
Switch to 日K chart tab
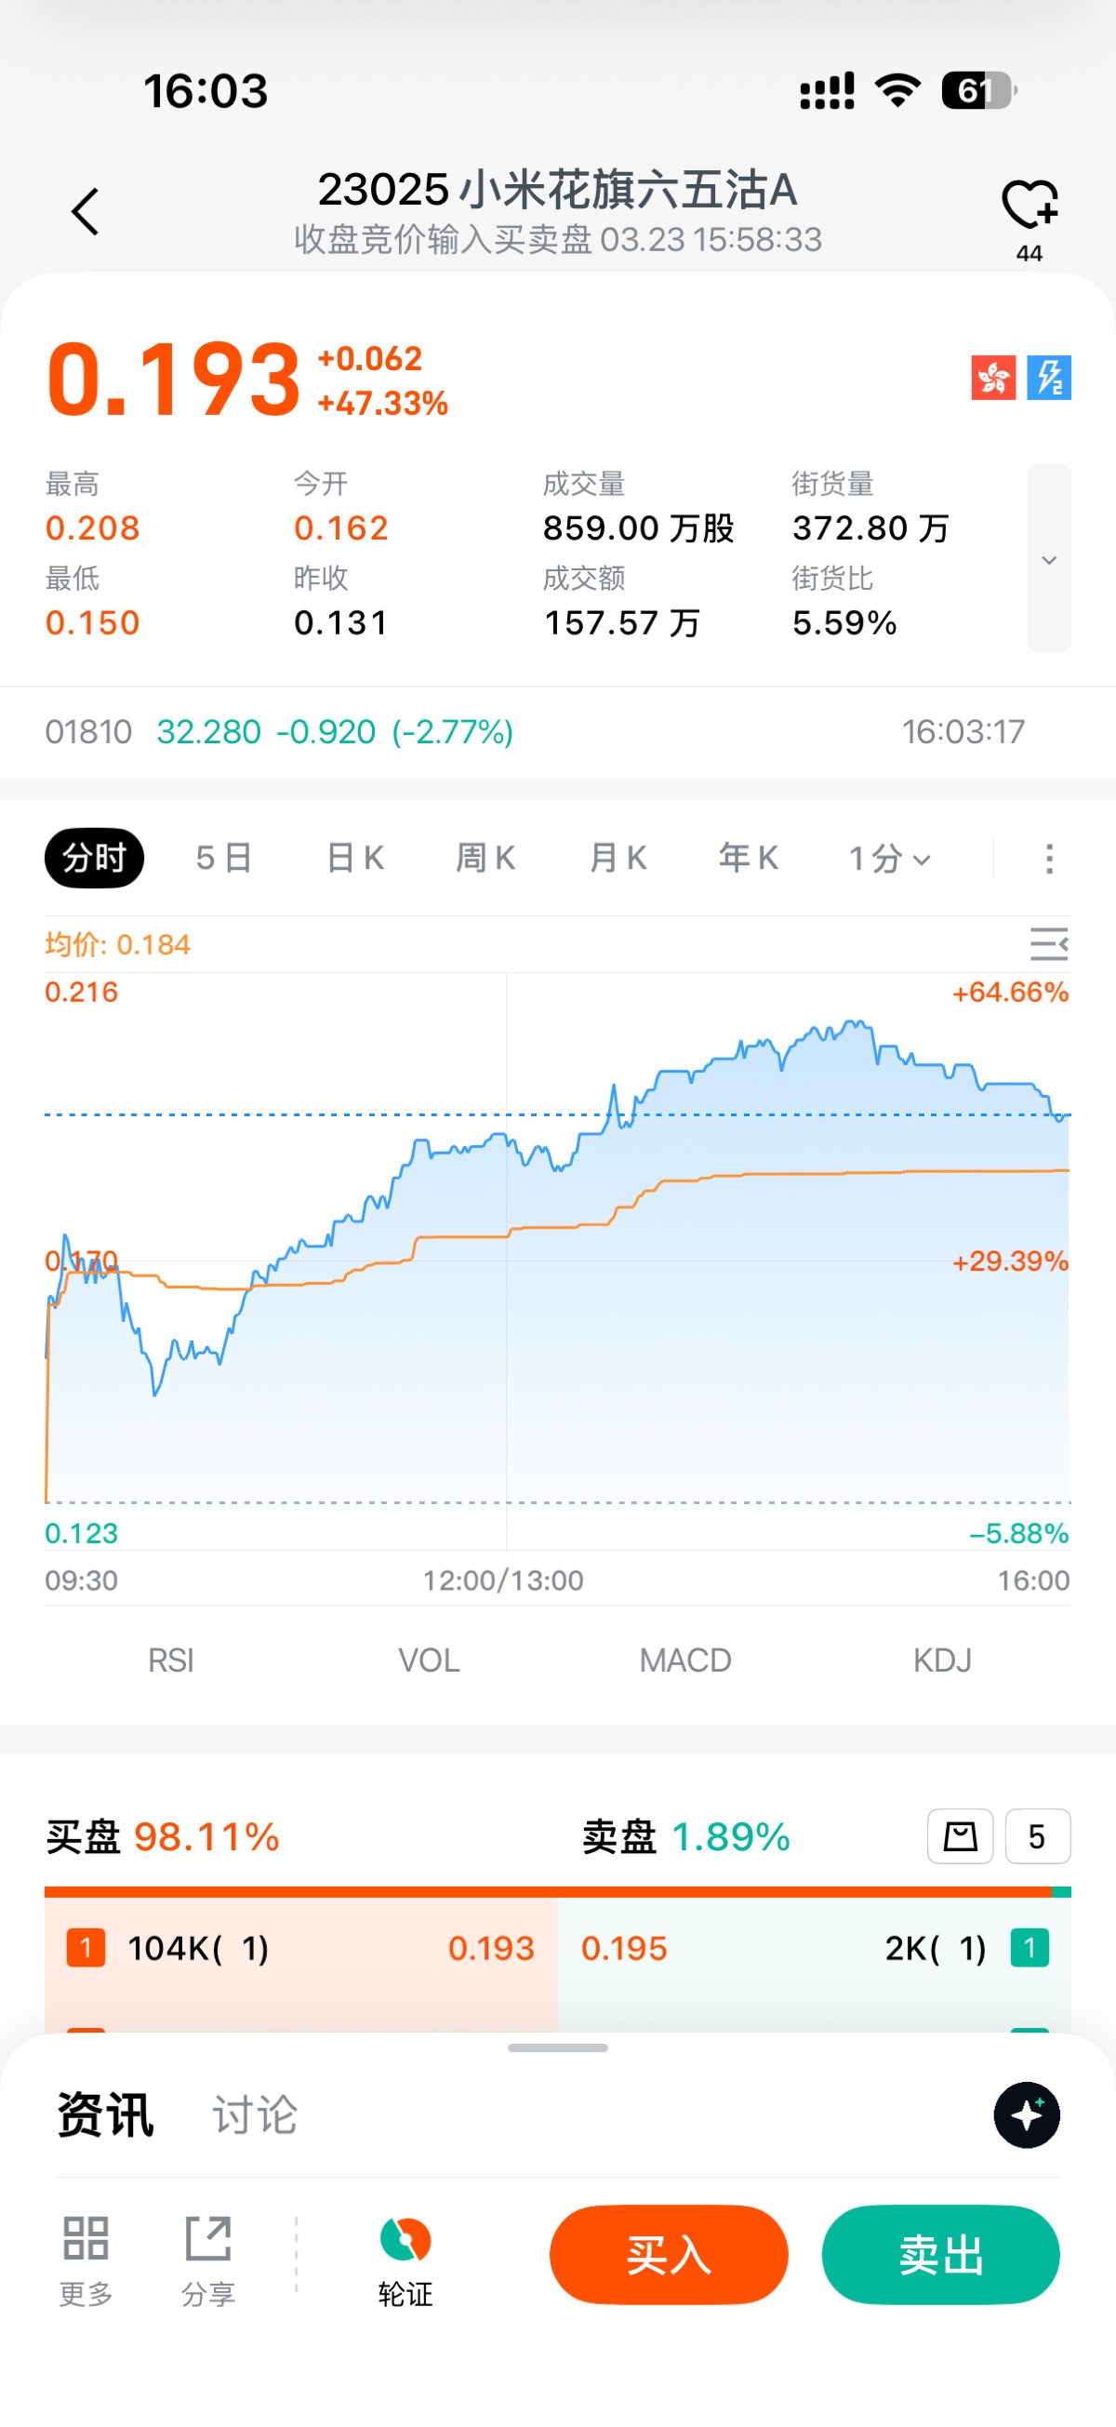[x=355, y=859]
